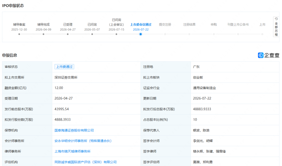
Task: Click the value 4888.3933
Action: [x=62, y=120]
